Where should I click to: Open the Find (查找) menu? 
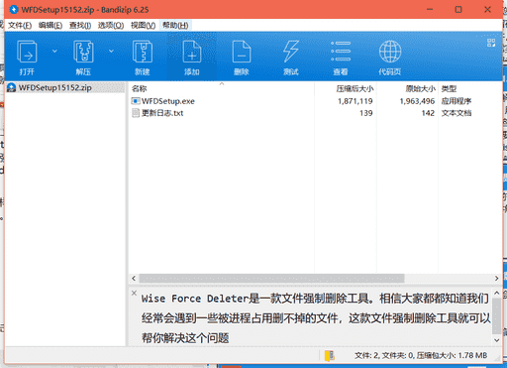click(x=80, y=26)
